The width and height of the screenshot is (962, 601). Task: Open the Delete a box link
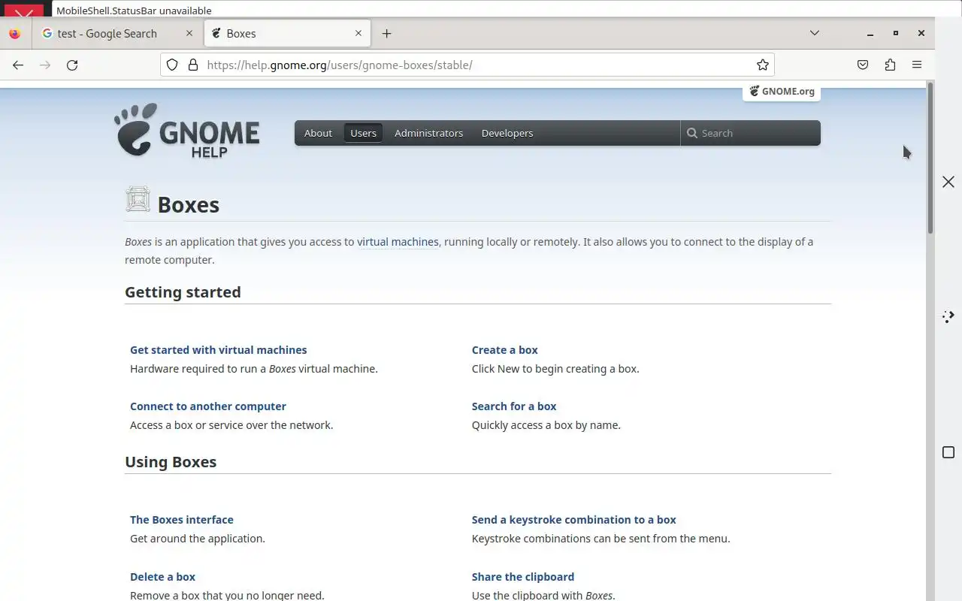tap(162, 577)
